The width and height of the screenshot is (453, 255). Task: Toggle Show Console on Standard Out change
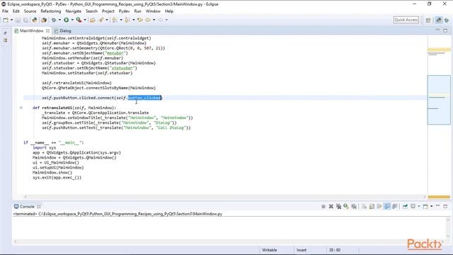point(387,206)
